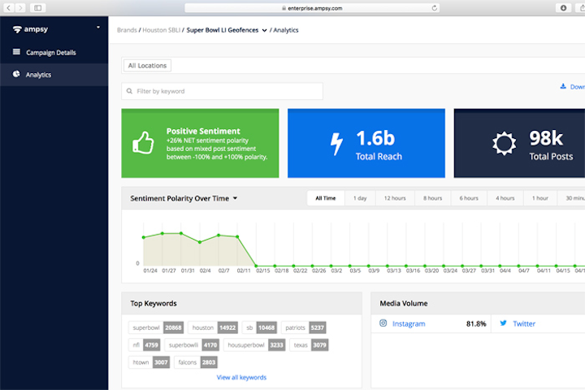Click chart data point at 01/27
585x390 pixels.
[x=162, y=234]
